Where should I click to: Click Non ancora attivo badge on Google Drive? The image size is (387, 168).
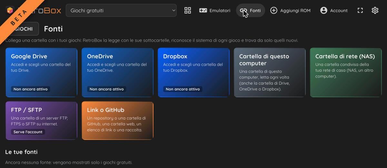tap(31, 89)
